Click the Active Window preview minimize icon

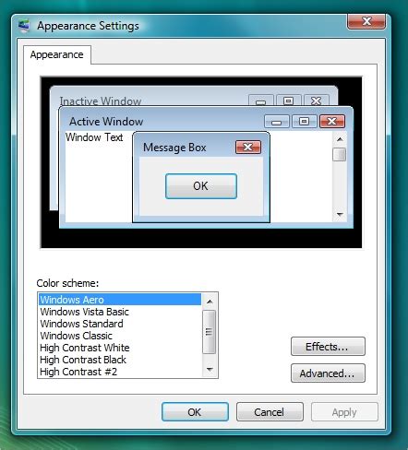276,121
